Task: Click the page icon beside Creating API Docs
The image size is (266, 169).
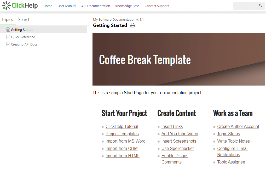Action: [x=8, y=44]
